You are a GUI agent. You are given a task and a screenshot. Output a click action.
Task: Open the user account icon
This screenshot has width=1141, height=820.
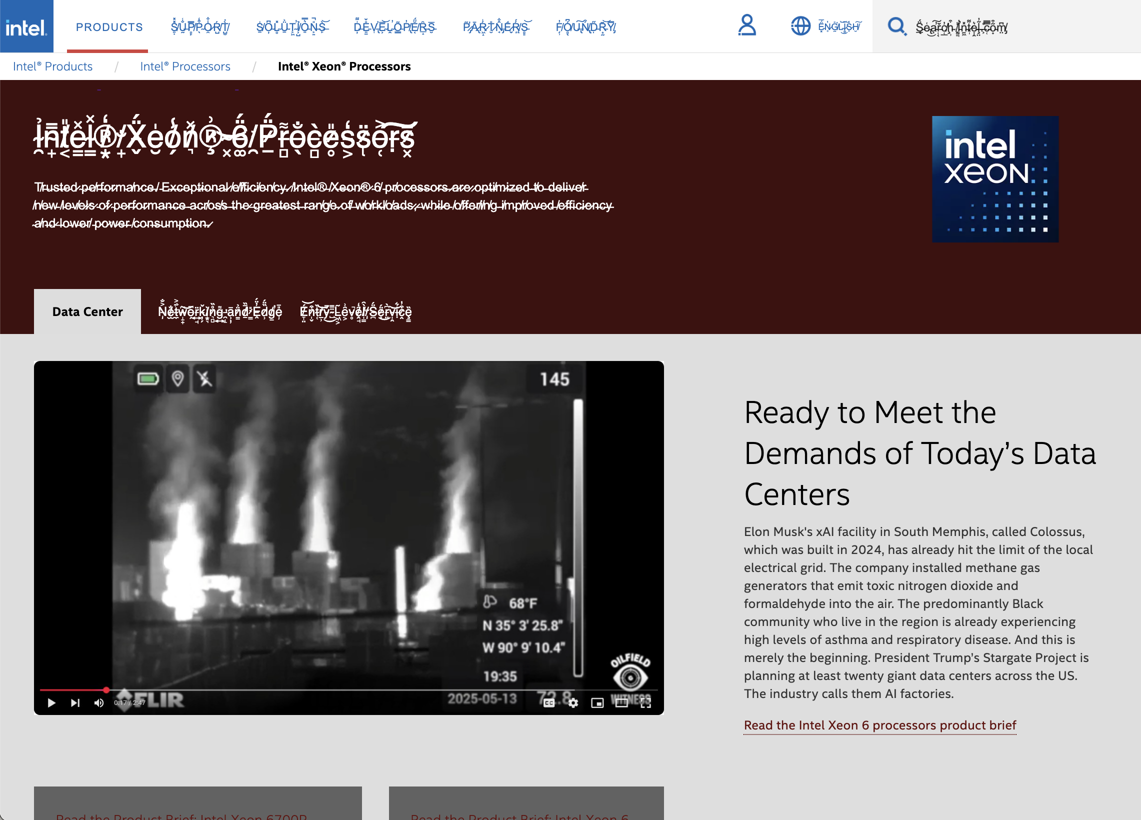click(x=746, y=25)
